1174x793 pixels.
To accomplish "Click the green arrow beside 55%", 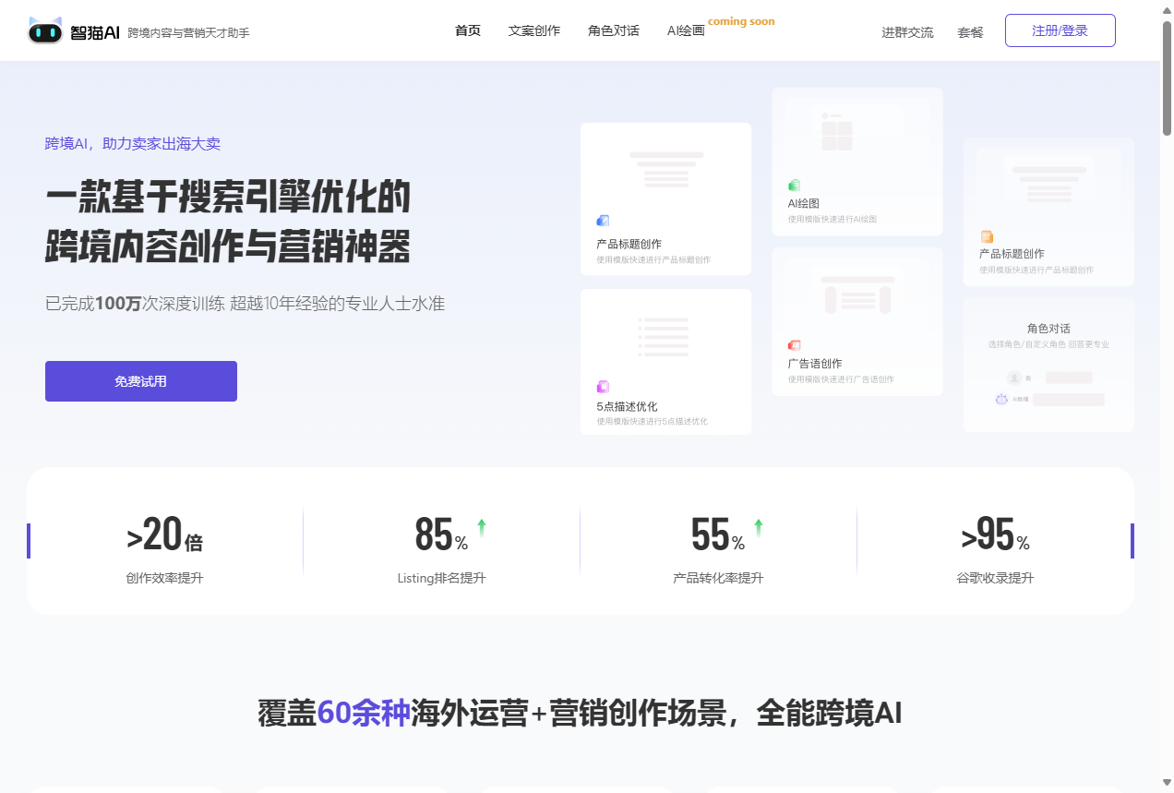I will click(758, 528).
